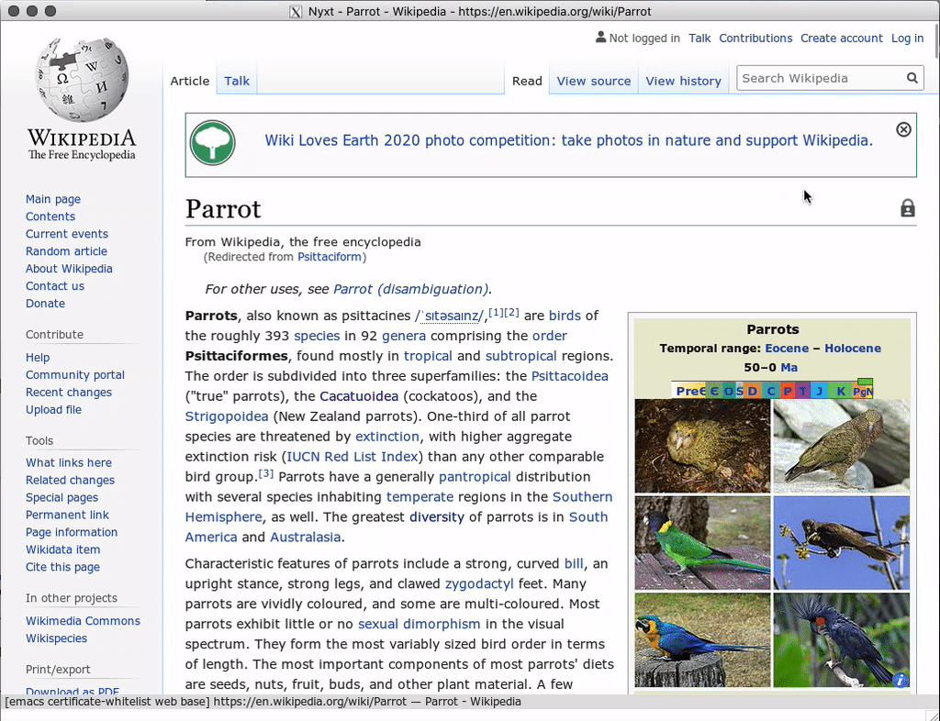Click the K period segment in timeline bar
This screenshot has height=721, width=940.
pos(841,391)
